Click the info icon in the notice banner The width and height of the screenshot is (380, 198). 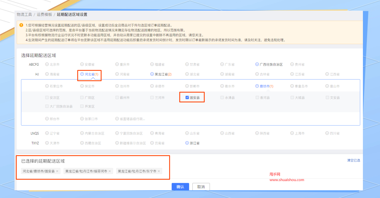(21, 24)
